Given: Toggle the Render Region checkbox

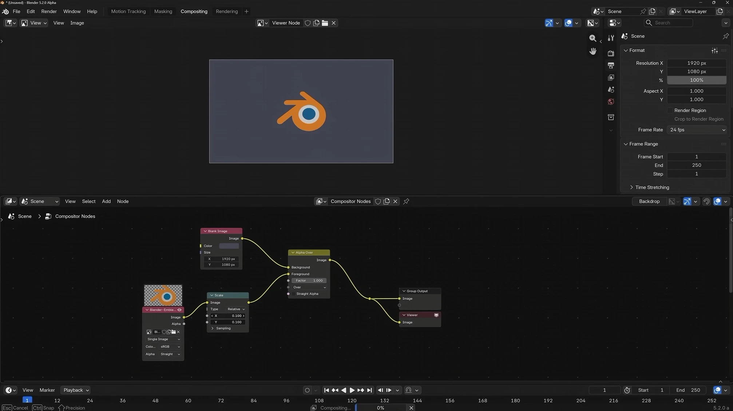Looking at the screenshot, I should (670, 110).
